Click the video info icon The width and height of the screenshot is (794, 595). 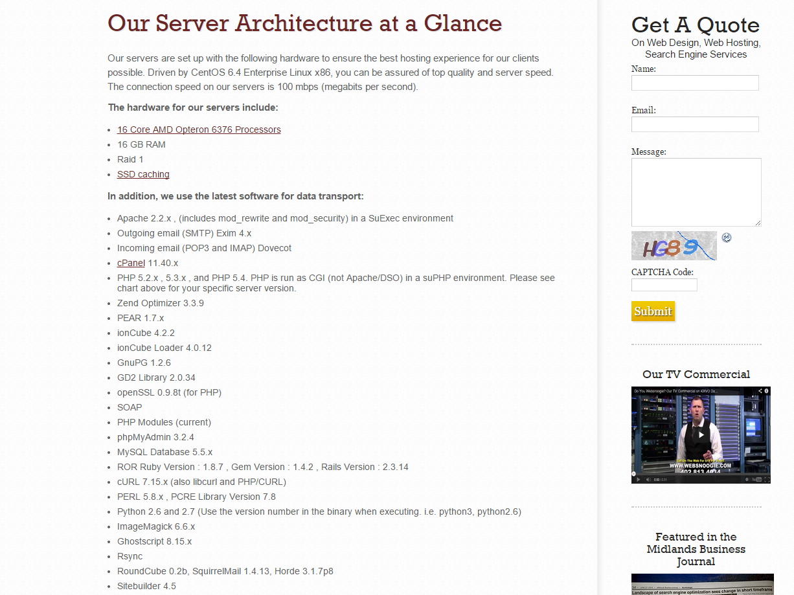click(x=767, y=391)
